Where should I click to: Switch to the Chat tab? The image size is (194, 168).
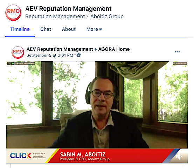tap(46, 29)
